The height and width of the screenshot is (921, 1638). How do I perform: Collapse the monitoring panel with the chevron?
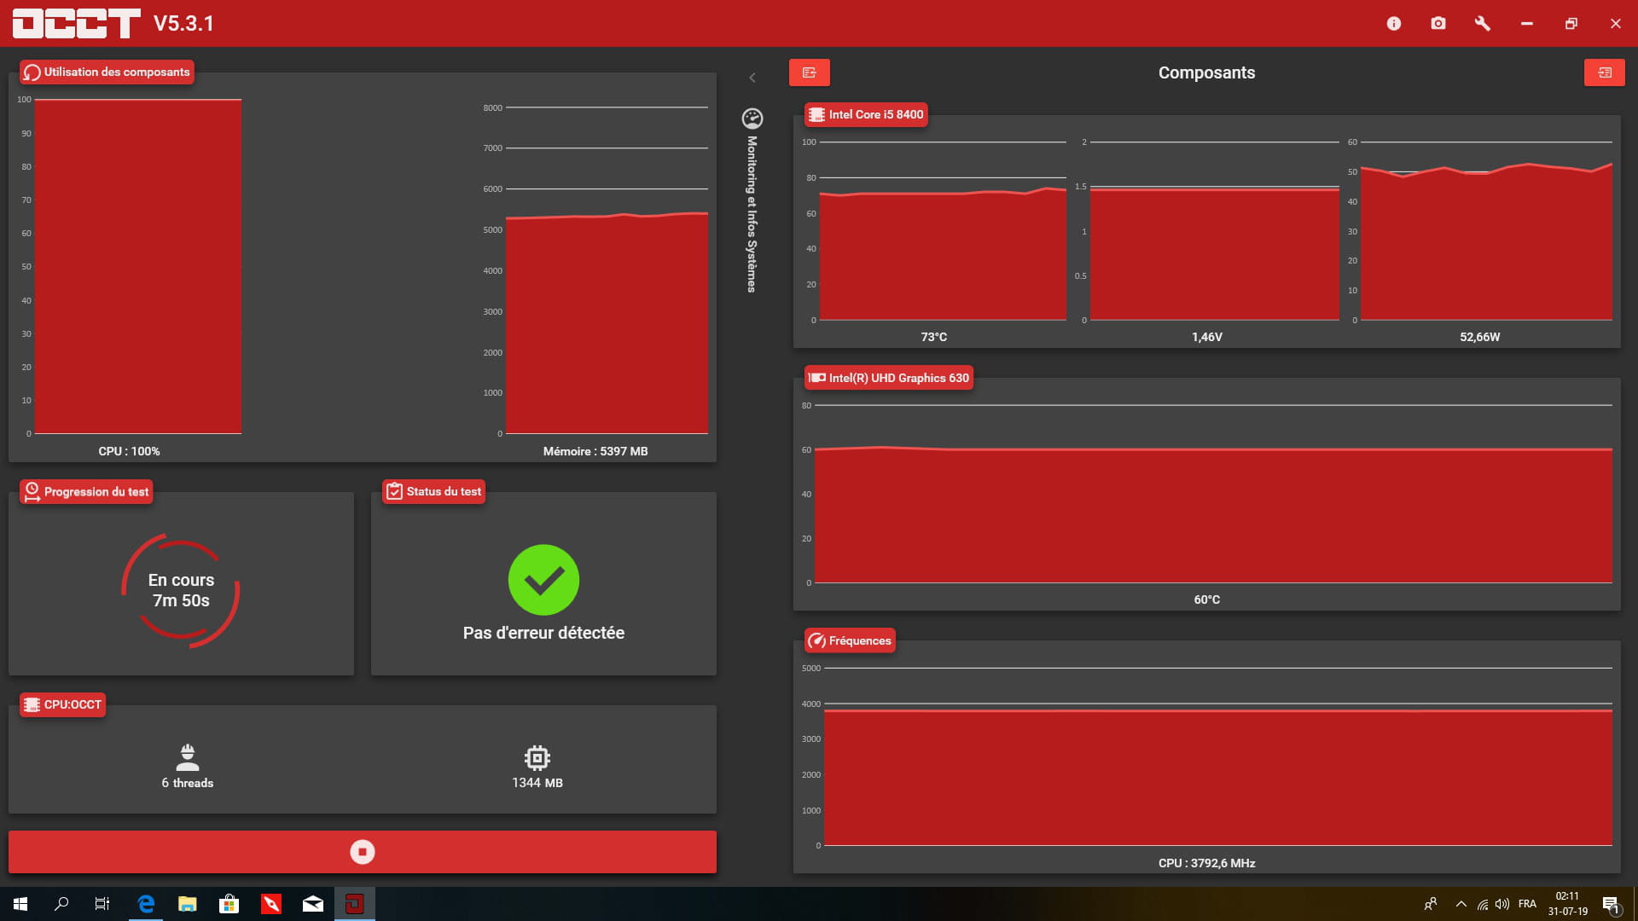pos(752,78)
